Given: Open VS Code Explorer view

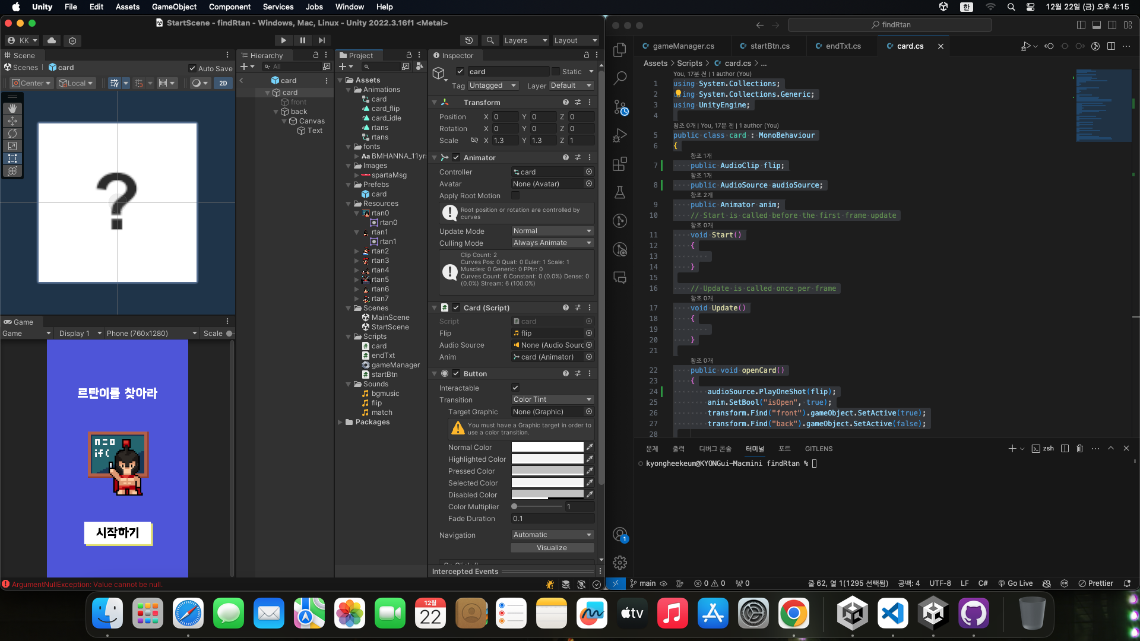Looking at the screenshot, I should (x=620, y=49).
